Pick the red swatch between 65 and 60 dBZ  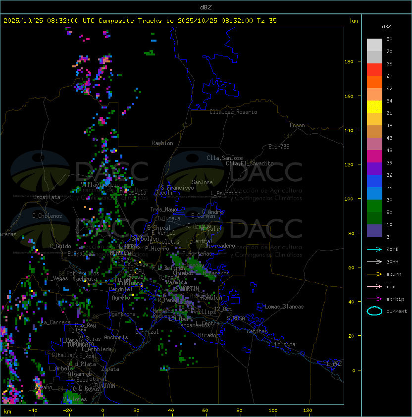[374, 70]
